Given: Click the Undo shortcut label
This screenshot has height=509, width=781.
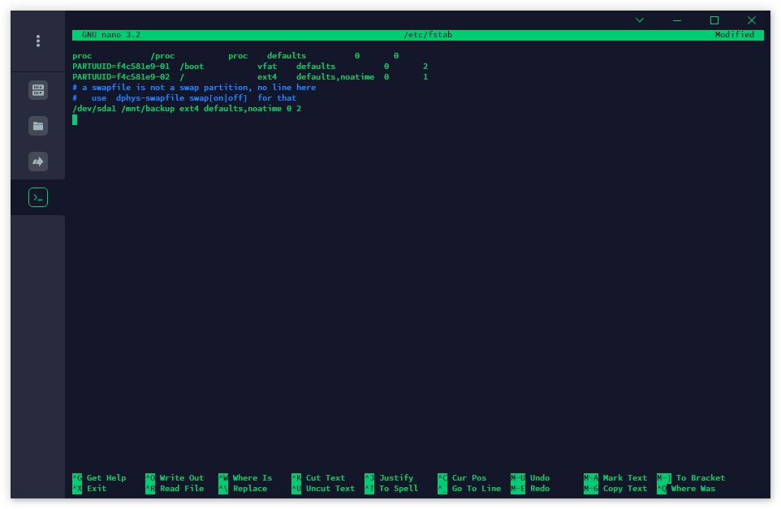Looking at the screenshot, I should [539, 478].
